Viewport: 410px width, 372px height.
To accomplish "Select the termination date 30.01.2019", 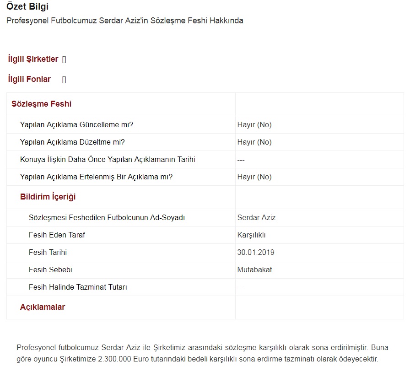I will (256, 253).
